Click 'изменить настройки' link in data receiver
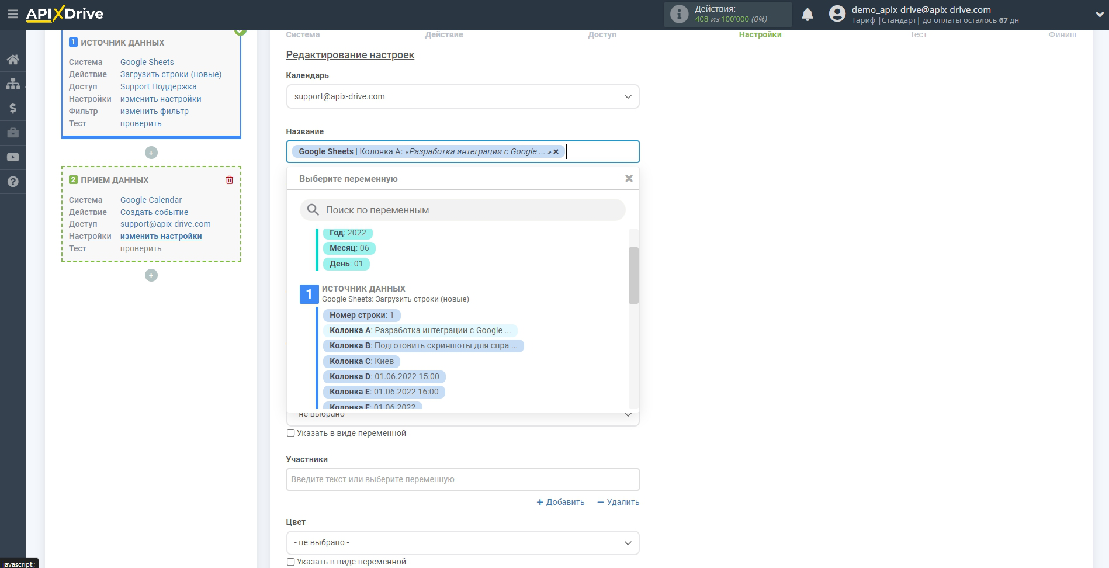Viewport: 1109px width, 568px height. [161, 236]
